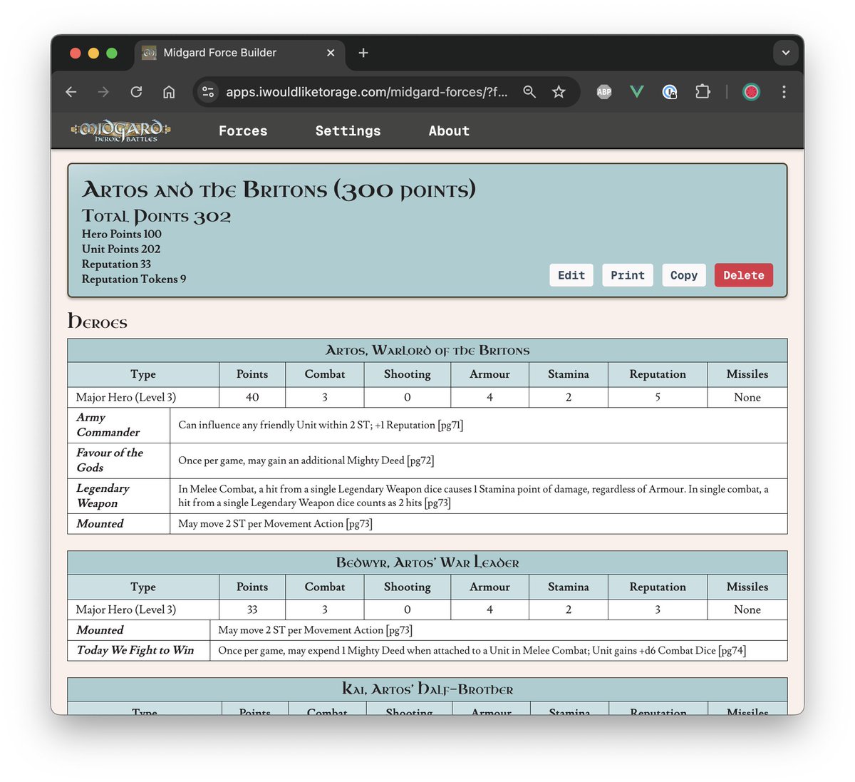The height and width of the screenshot is (782, 855).
Task: Click the Unit Points 202 line
Action: [121, 249]
